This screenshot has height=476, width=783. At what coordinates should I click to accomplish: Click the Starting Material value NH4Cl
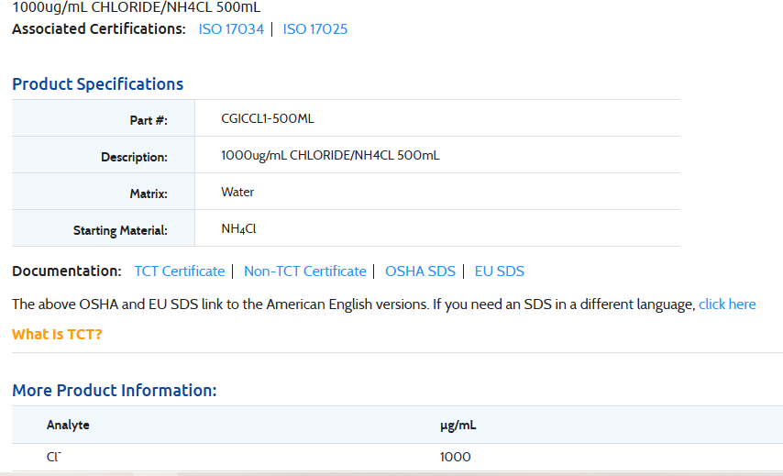pos(238,229)
